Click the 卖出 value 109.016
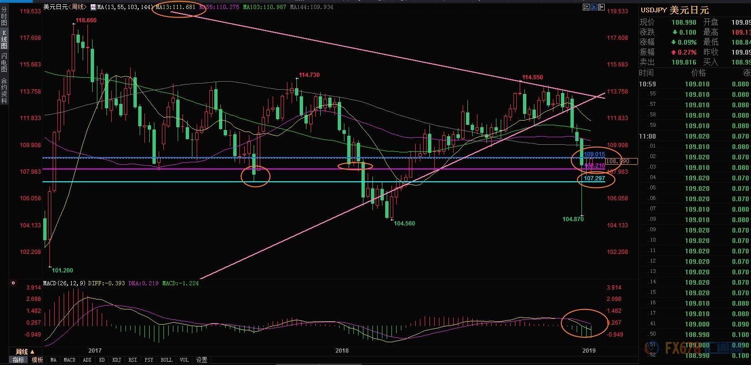Screen dimensions: 751x365 pyautogui.click(x=684, y=62)
